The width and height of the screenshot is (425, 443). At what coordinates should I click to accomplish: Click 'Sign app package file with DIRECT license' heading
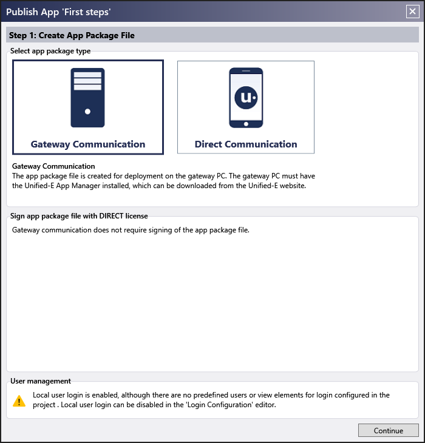click(79, 215)
